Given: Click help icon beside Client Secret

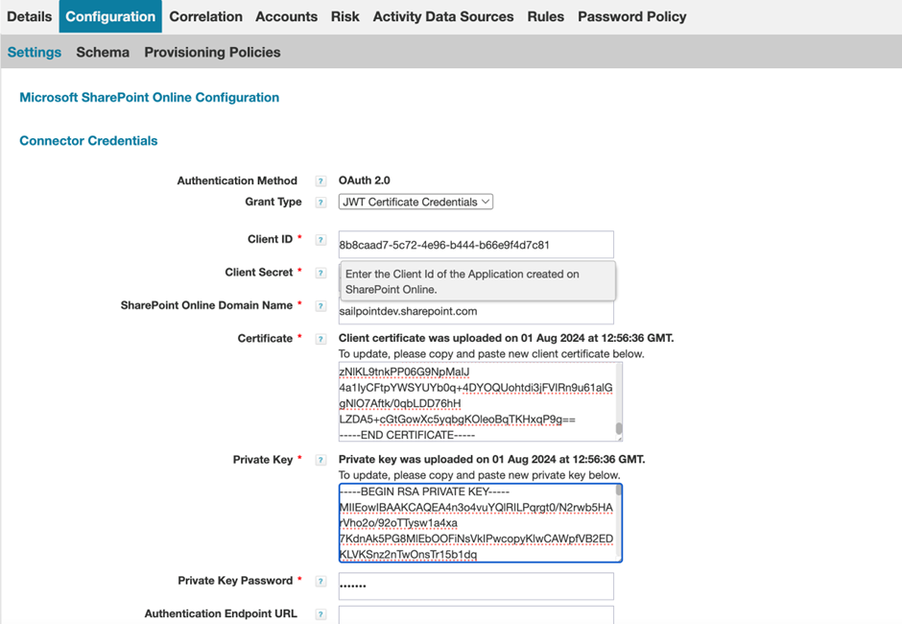Looking at the screenshot, I should point(320,274).
